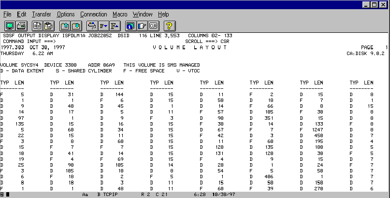The width and height of the screenshot is (390, 198).
Task: Click the S - SHARED CYLINDER legend
Action: click(84, 71)
